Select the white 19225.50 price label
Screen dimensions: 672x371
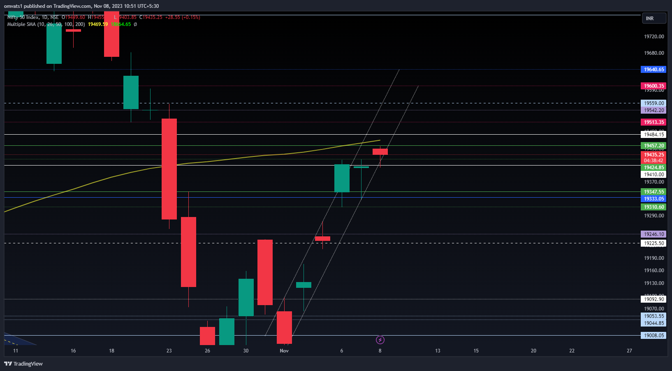[653, 243]
